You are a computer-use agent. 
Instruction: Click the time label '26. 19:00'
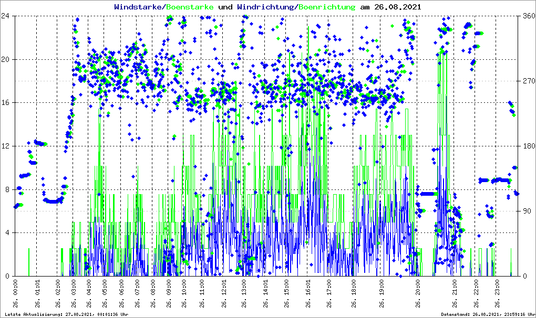[381, 294]
